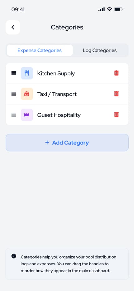Image resolution: width=134 pixels, height=291 pixels.
Task: Add a new category
Action: click(67, 143)
